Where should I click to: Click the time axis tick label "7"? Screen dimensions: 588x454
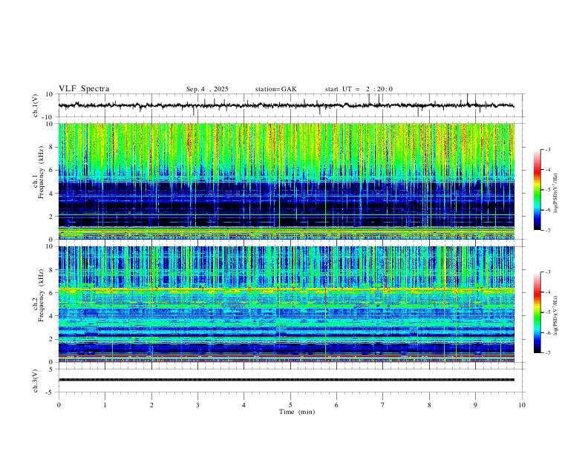[383, 405]
